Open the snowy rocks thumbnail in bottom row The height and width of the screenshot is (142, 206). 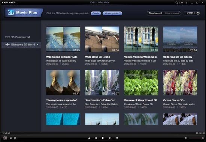click(180, 119)
